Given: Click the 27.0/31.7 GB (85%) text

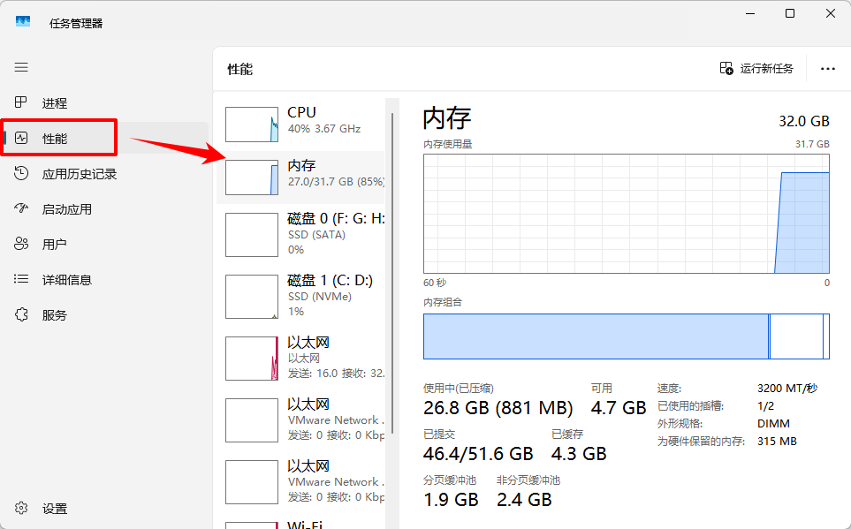Looking at the screenshot, I should (336, 181).
